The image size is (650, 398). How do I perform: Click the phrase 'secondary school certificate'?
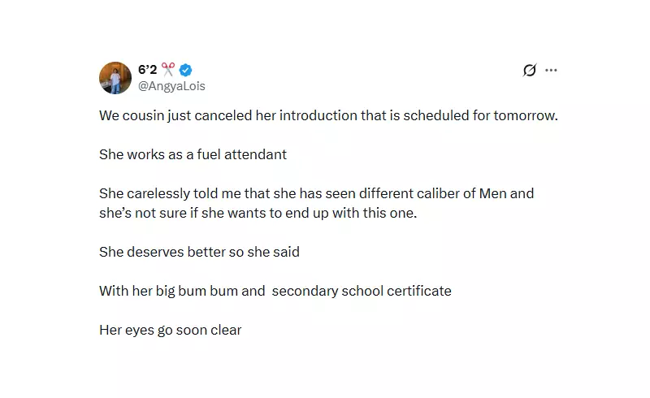(x=362, y=291)
